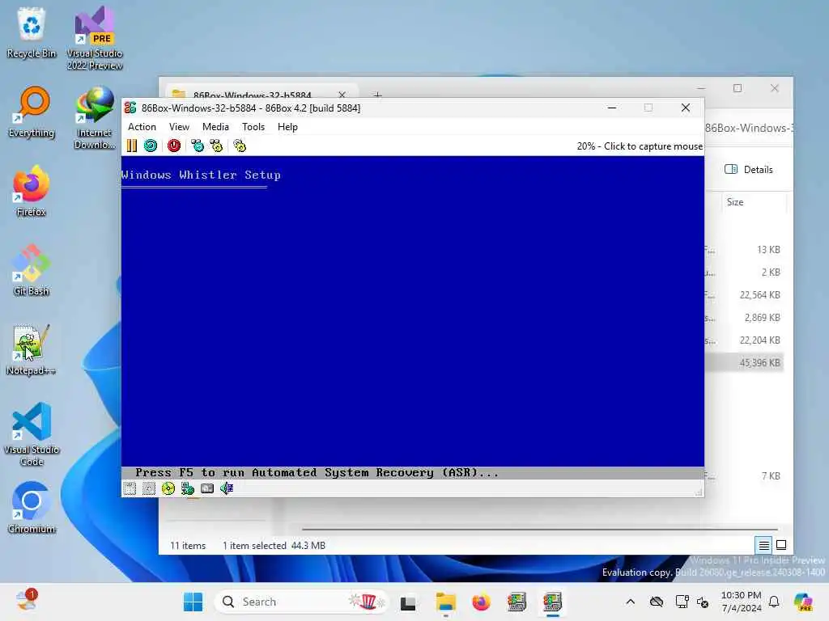Open the View menu
This screenshot has height=621, width=829.
[179, 127]
